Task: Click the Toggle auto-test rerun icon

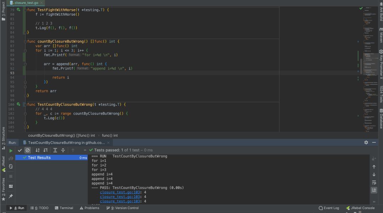Action: 11,166
